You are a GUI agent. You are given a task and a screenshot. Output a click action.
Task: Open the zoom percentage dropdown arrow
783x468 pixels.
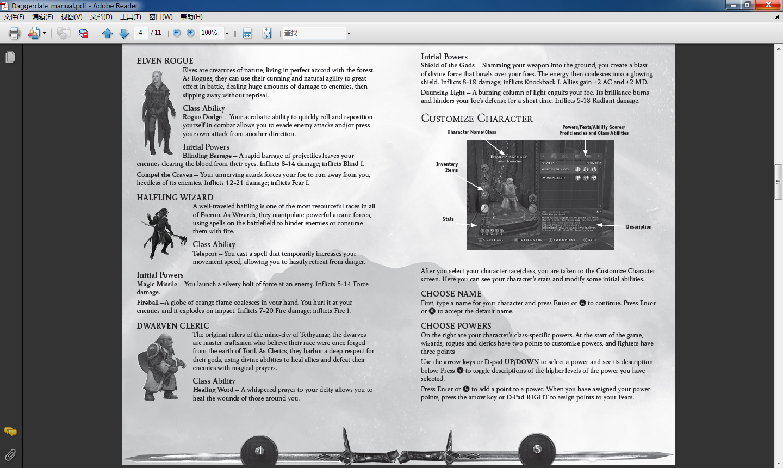pyautogui.click(x=227, y=33)
